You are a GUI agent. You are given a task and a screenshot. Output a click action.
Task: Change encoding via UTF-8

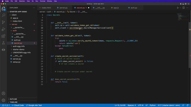(x=141, y=105)
